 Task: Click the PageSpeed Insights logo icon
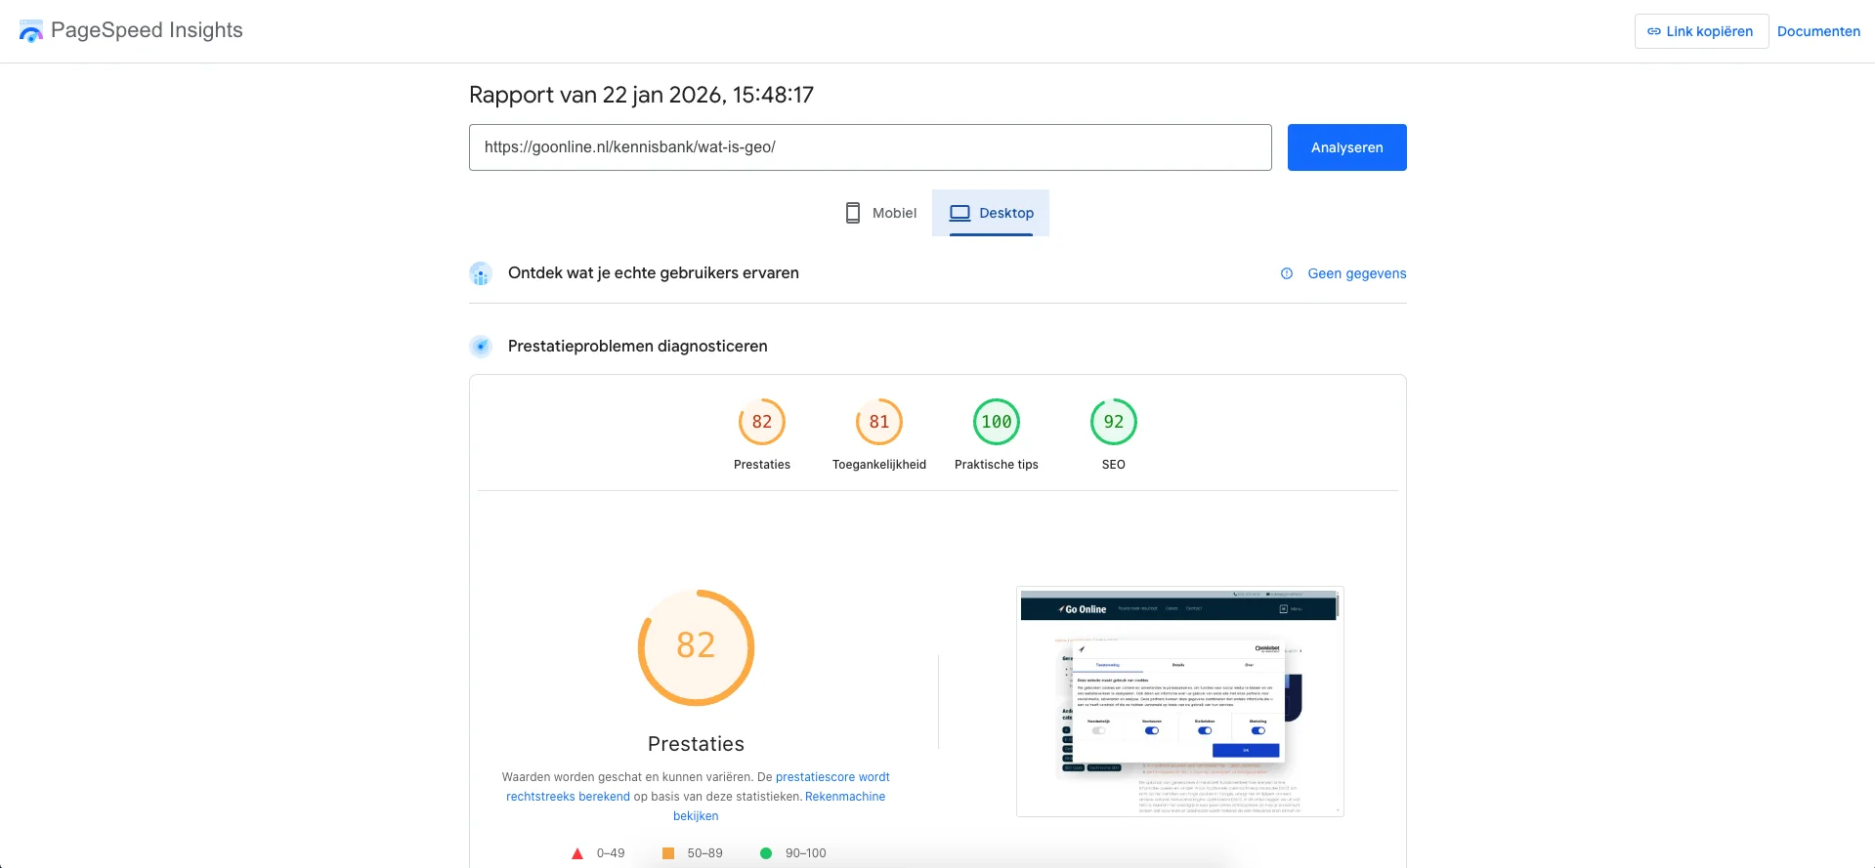31,31
